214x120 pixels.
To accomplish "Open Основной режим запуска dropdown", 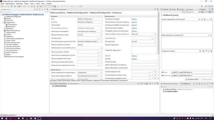I will (x=101, y=28).
